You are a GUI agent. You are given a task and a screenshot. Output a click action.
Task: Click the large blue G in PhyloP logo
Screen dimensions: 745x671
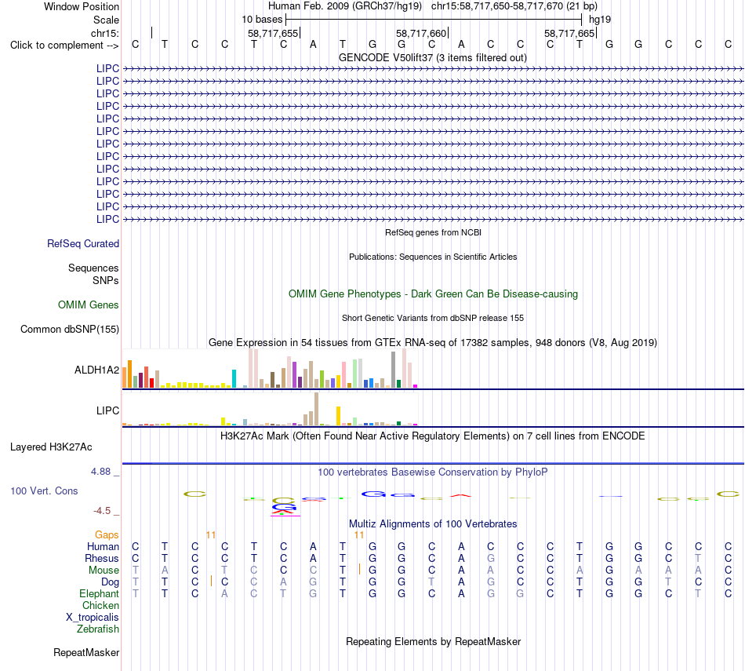point(373,494)
